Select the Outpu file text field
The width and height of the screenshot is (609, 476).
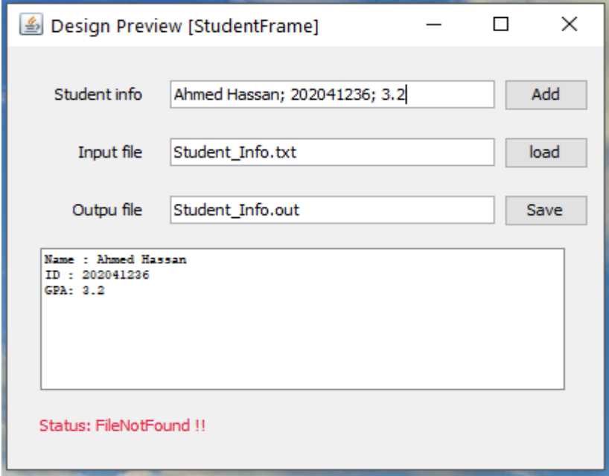[x=334, y=209]
